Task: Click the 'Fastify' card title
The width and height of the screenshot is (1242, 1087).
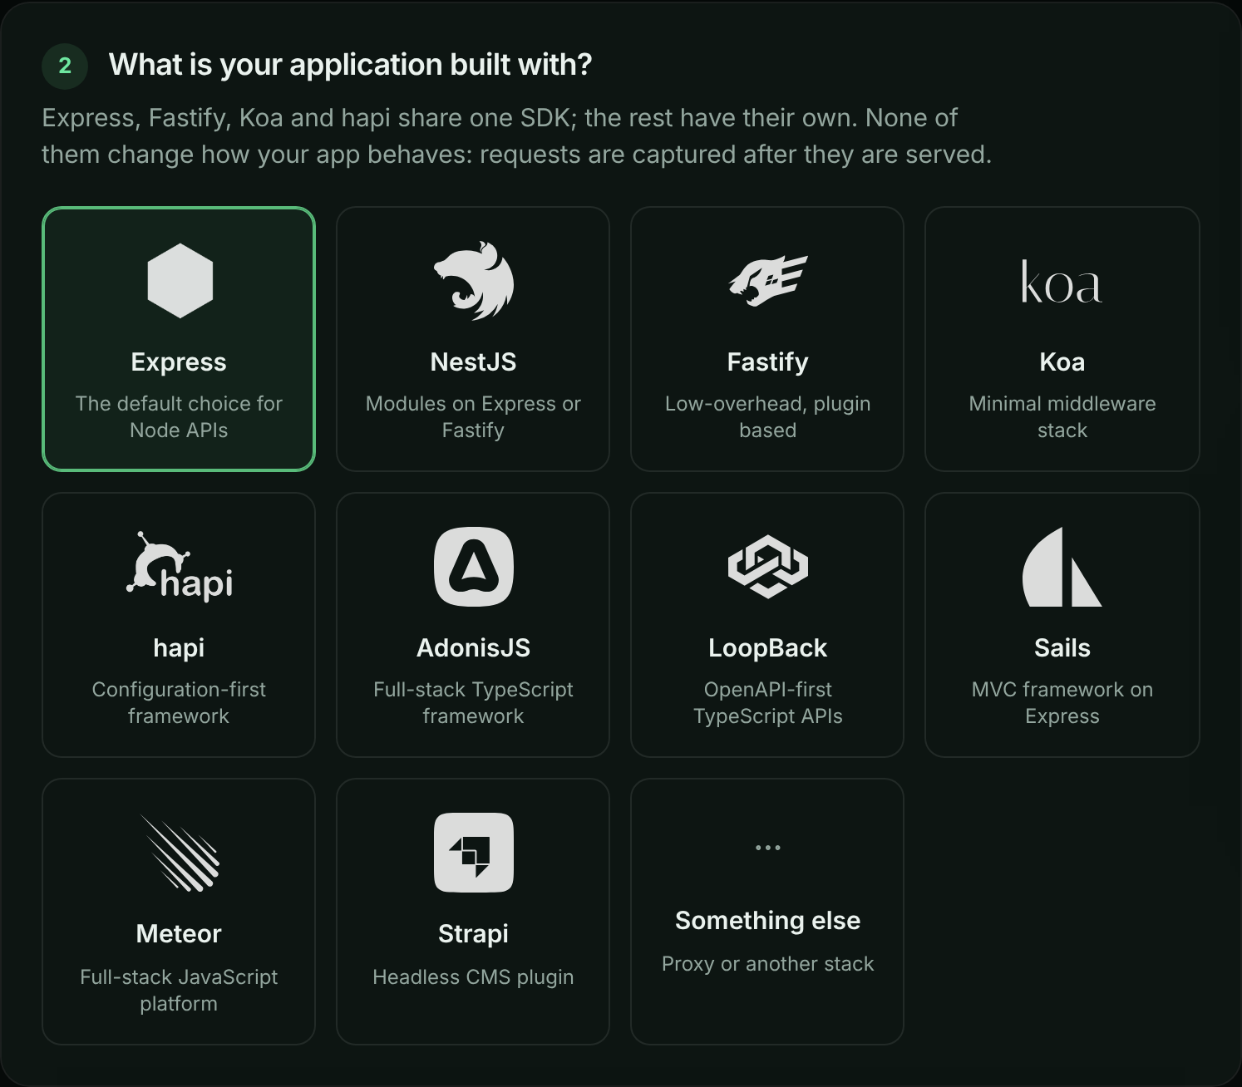Action: click(768, 362)
